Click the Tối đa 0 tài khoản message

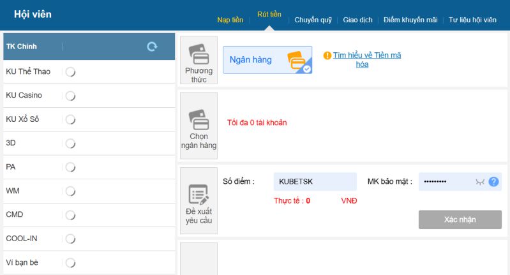(257, 123)
